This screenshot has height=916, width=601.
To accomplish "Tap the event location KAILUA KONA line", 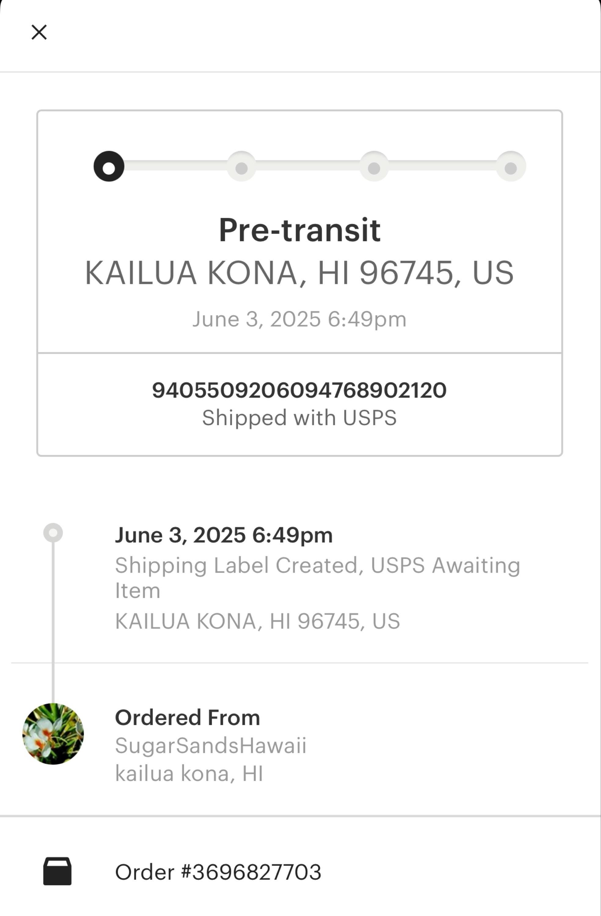I will [x=258, y=621].
